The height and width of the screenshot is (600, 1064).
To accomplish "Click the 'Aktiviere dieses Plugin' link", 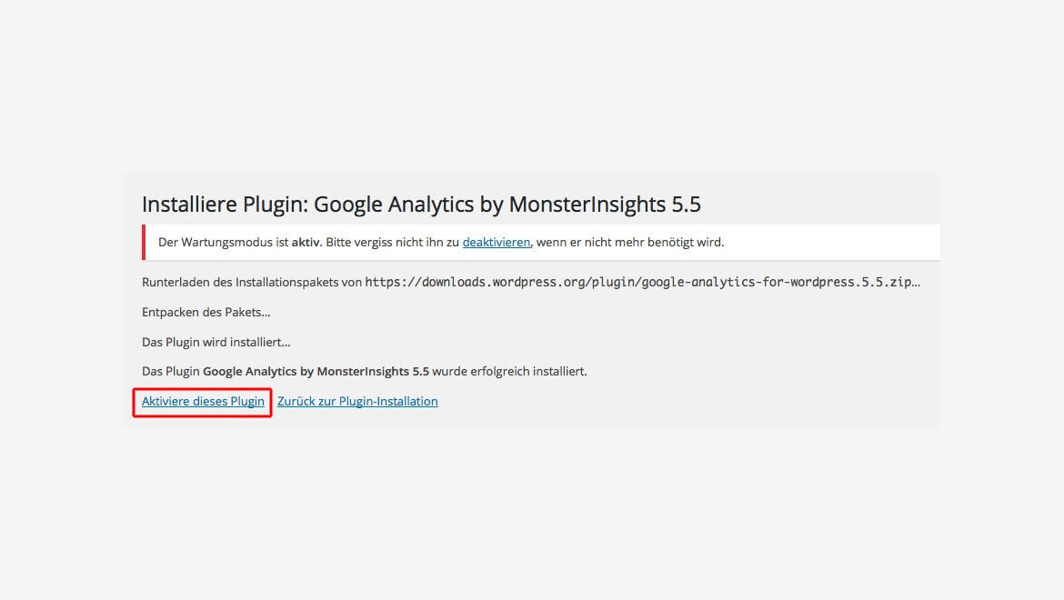I will click(x=203, y=401).
